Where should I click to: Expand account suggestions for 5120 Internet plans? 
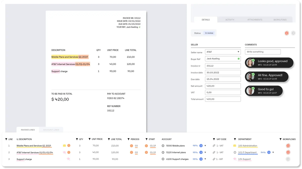tap(205, 152)
